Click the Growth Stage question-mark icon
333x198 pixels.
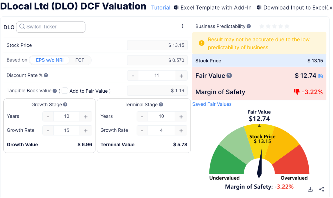pos(65,104)
